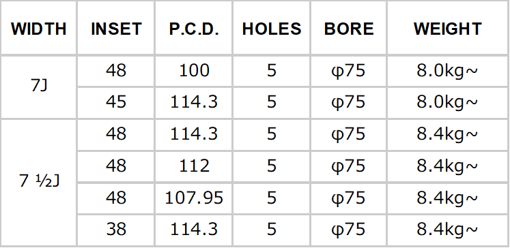Click the inset value 38
The image size is (510, 248).
click(x=116, y=230)
